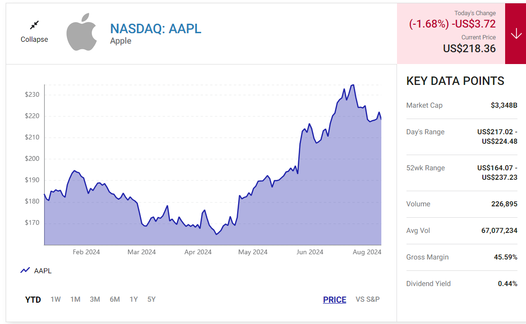
Task: Switch chart to 6M range
Action: [115, 299]
